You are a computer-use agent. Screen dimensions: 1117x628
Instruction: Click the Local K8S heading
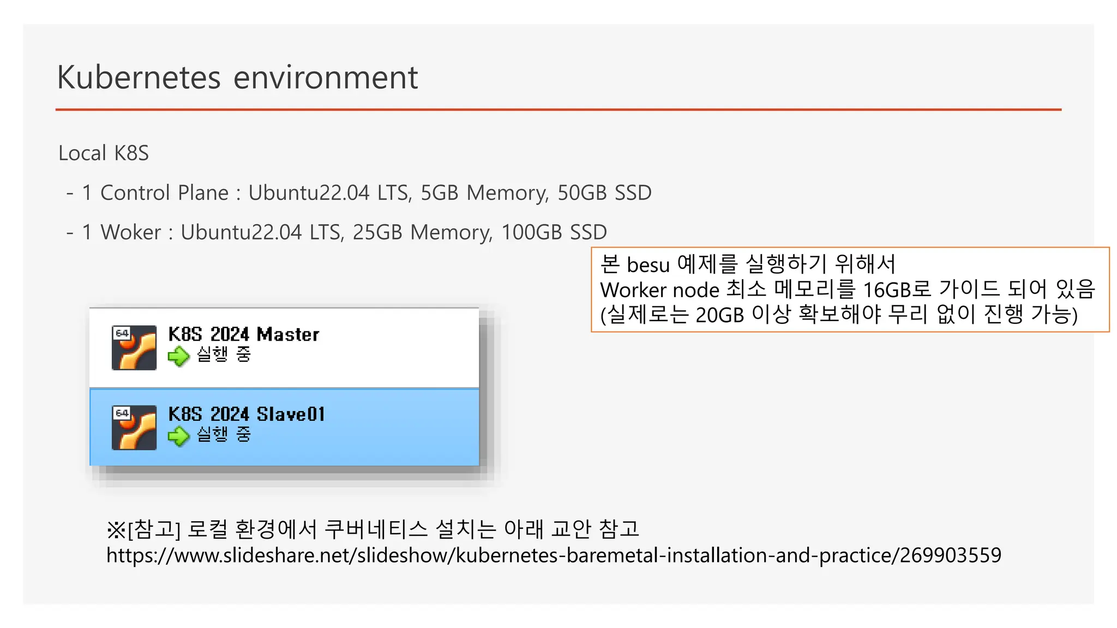[104, 153]
